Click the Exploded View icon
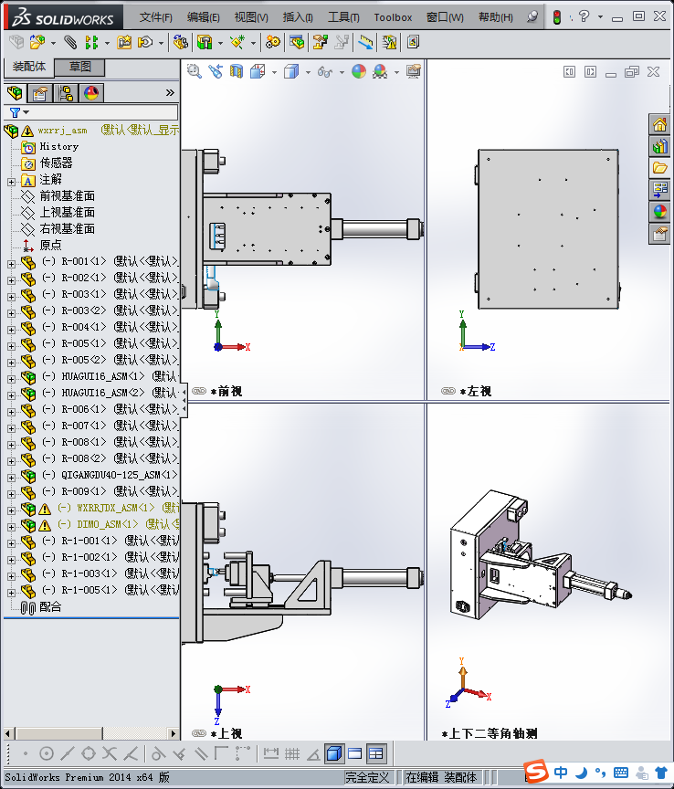The width and height of the screenshot is (674, 789). pyautogui.click(x=321, y=42)
